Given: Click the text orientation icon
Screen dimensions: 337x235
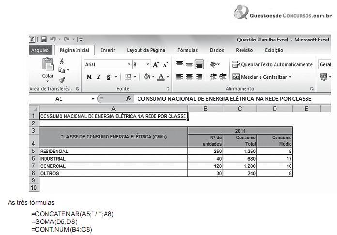Looking at the screenshot, I should (x=213, y=64).
